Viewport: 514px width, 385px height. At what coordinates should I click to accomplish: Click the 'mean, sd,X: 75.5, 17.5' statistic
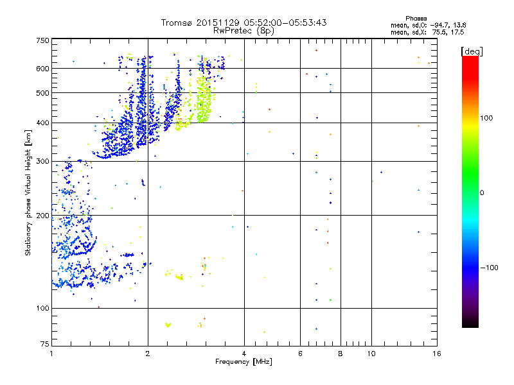coord(427,32)
